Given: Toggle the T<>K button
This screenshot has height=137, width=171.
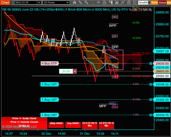Looking at the screenshot, I should [154, 3].
